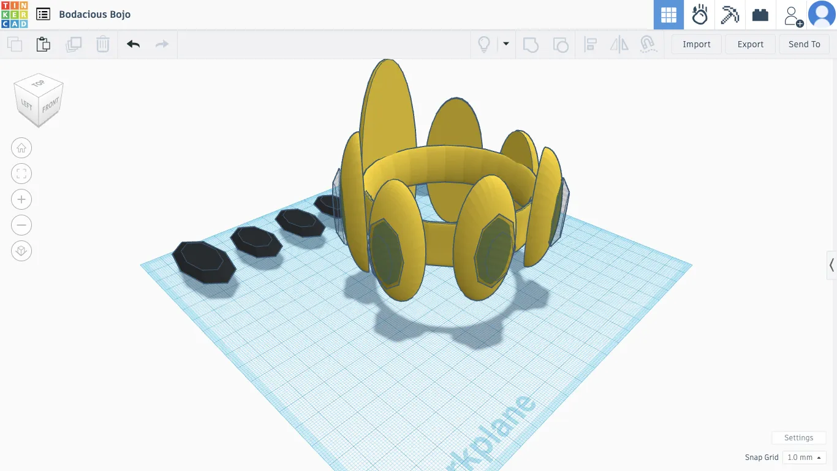Click the Export button
The height and width of the screenshot is (471, 837).
751,44
